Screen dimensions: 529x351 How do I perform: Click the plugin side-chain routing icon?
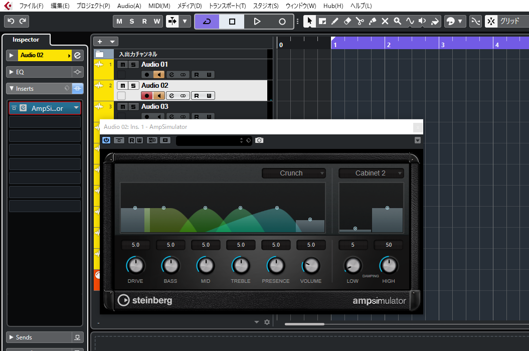click(x=165, y=140)
